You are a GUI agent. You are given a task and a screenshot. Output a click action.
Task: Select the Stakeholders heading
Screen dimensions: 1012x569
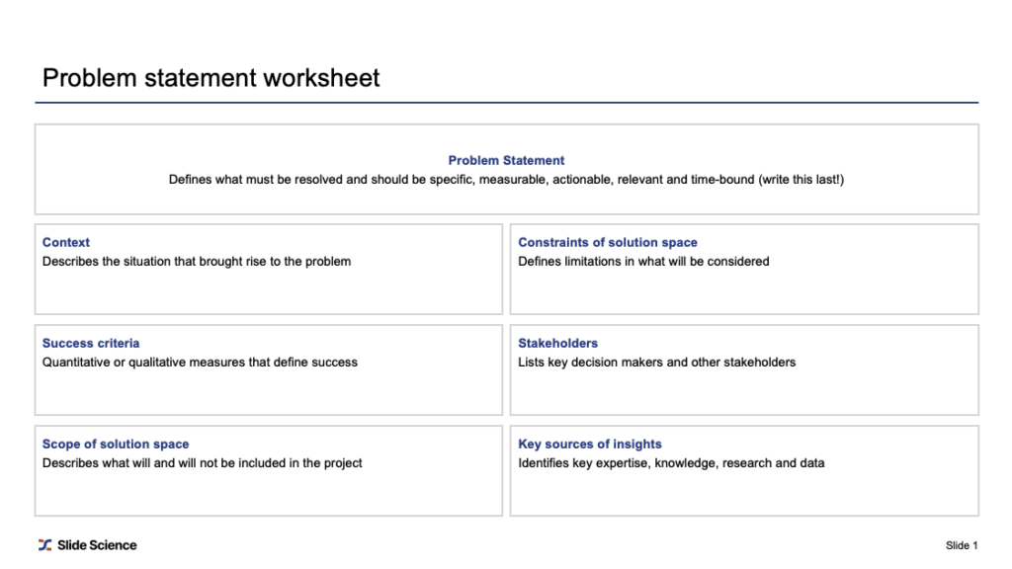coord(557,343)
